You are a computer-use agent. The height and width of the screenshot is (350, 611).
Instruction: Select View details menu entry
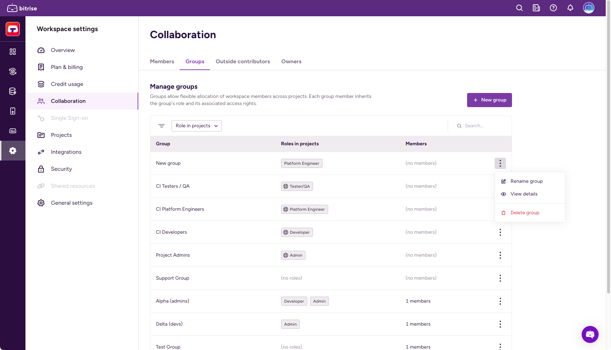[x=524, y=194]
